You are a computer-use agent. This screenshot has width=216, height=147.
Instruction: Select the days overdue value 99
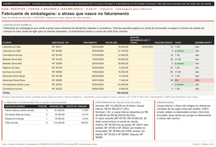click(172, 80)
